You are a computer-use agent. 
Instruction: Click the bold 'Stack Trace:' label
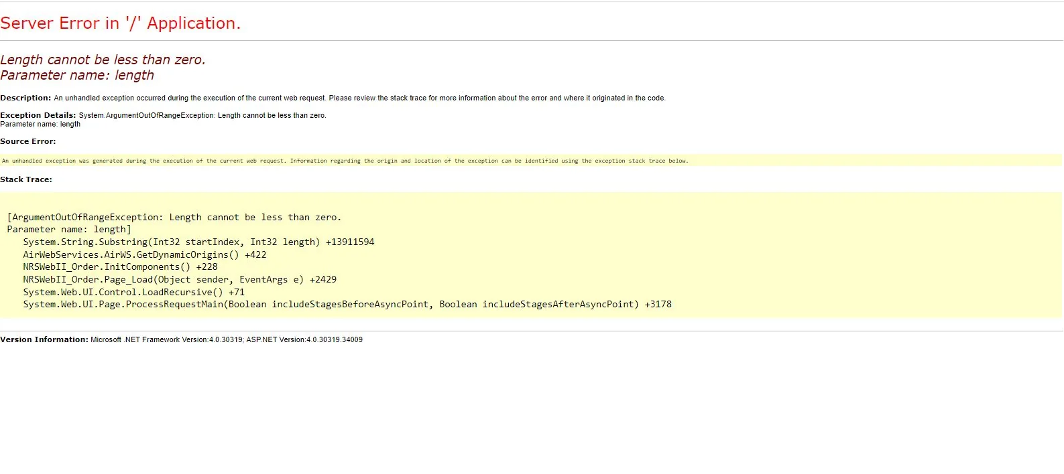[x=26, y=179]
